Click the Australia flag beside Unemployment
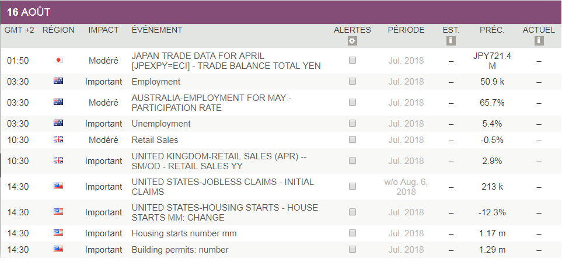This screenshot has width=562, height=262. click(x=58, y=123)
